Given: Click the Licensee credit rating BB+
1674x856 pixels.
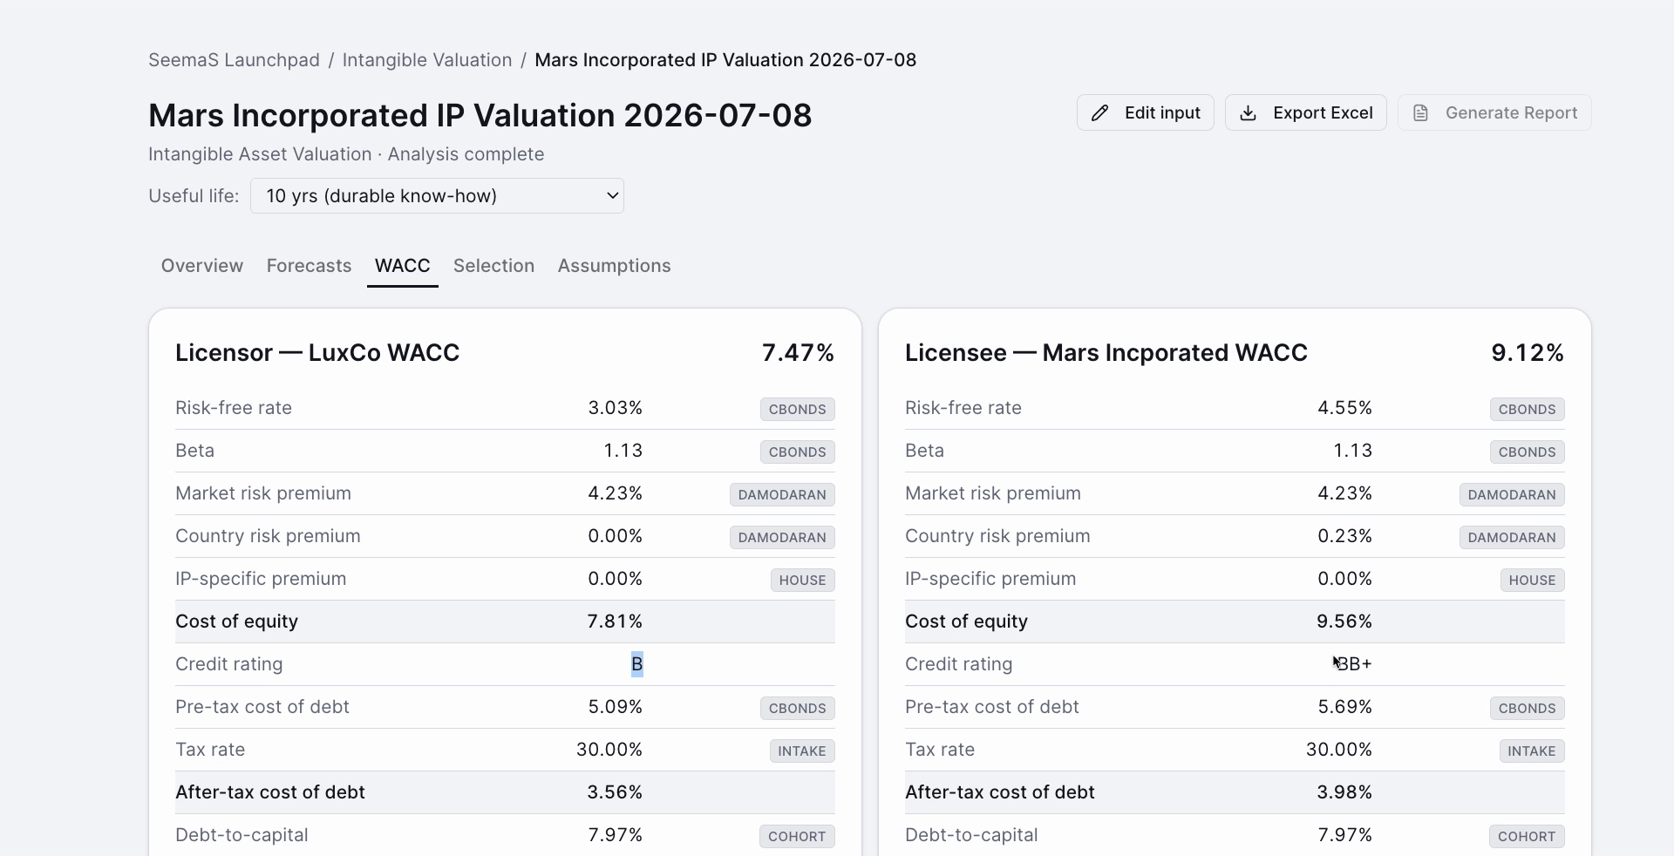Looking at the screenshot, I should click(x=1353, y=664).
